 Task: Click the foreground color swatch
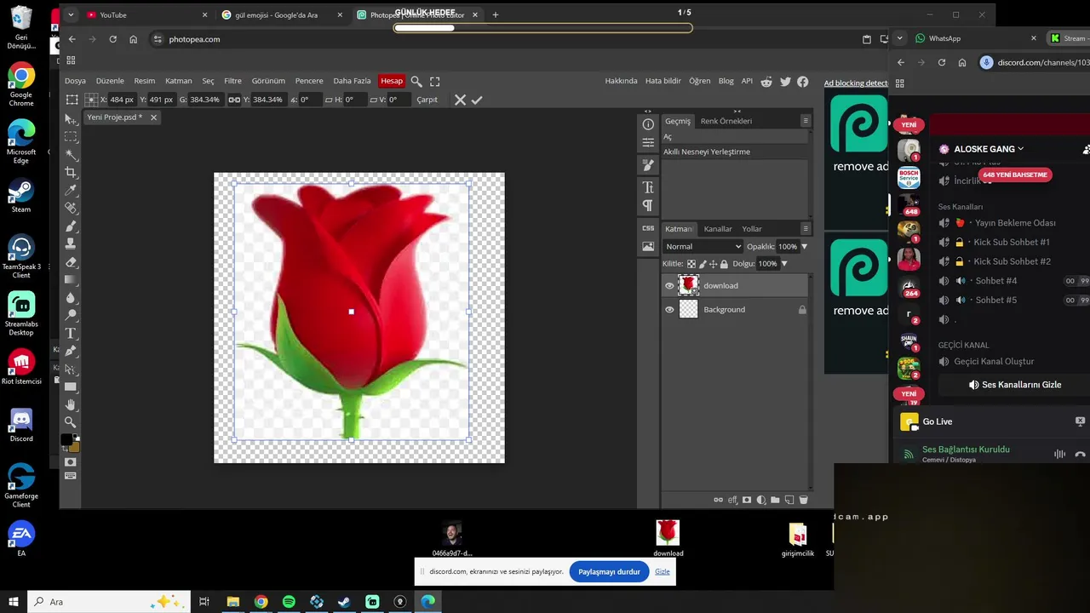(x=67, y=440)
